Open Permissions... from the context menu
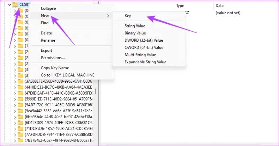 [53, 58]
